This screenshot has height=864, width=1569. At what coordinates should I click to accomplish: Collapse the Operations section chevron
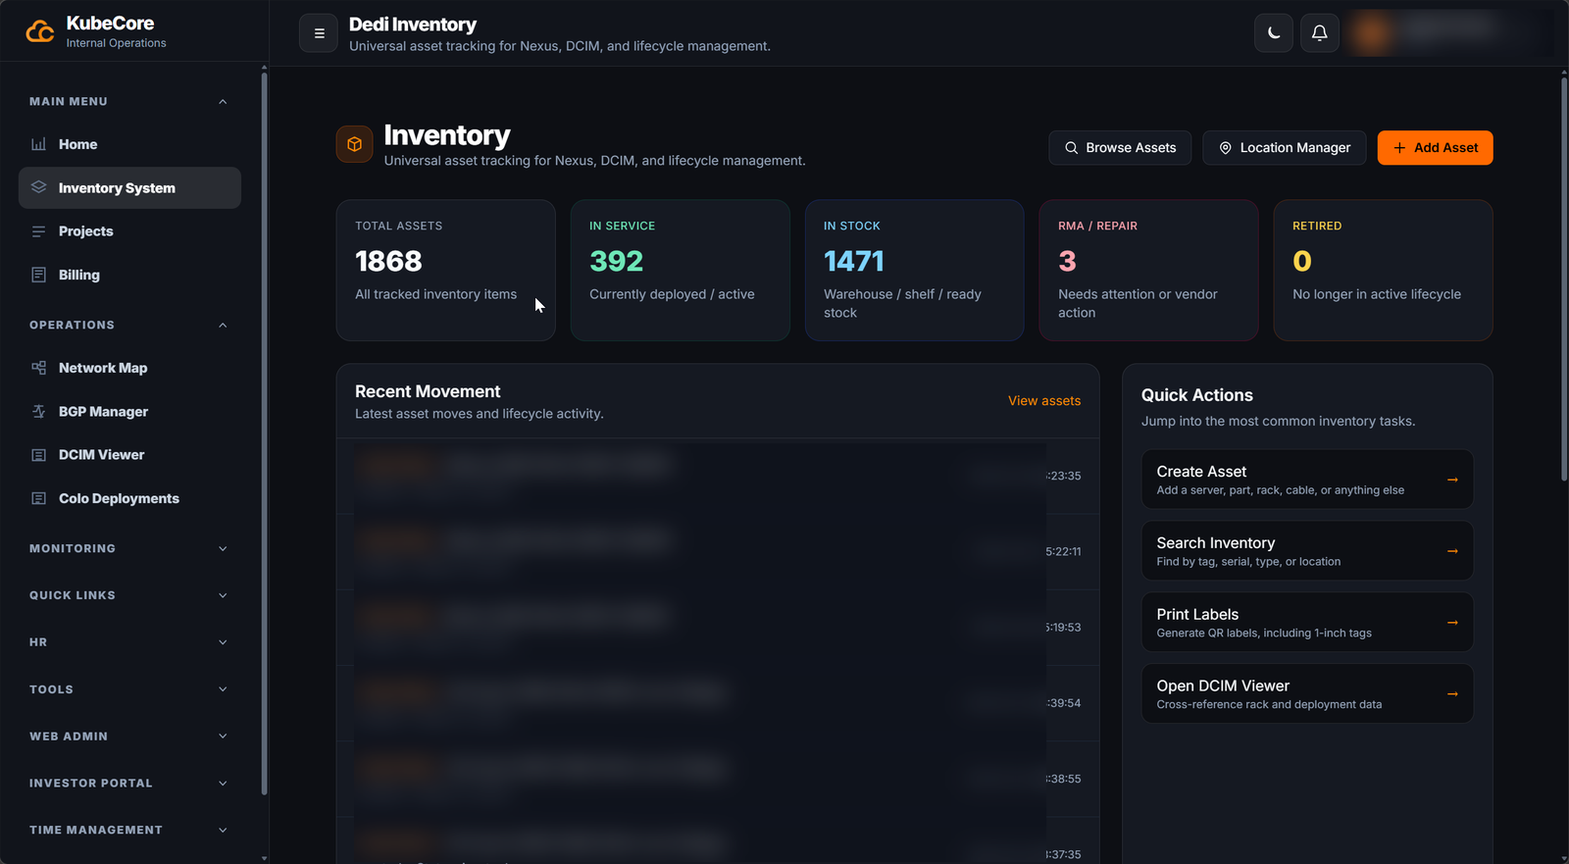click(223, 326)
